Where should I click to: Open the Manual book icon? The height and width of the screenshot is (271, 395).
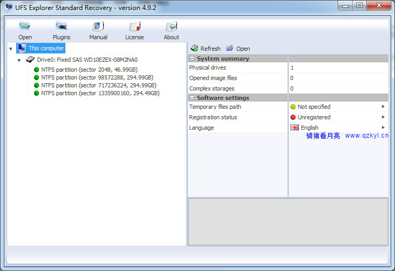(98, 26)
